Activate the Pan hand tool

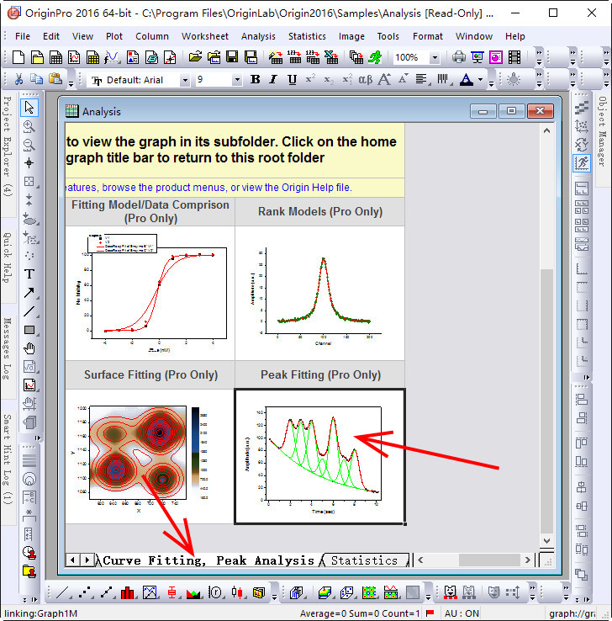29,348
